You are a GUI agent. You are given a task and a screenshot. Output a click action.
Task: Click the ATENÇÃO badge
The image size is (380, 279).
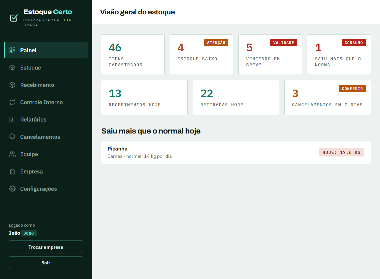(x=216, y=43)
